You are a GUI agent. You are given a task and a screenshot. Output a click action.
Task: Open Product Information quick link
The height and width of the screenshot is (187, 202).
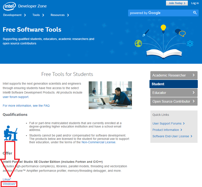[x=165, y=130]
